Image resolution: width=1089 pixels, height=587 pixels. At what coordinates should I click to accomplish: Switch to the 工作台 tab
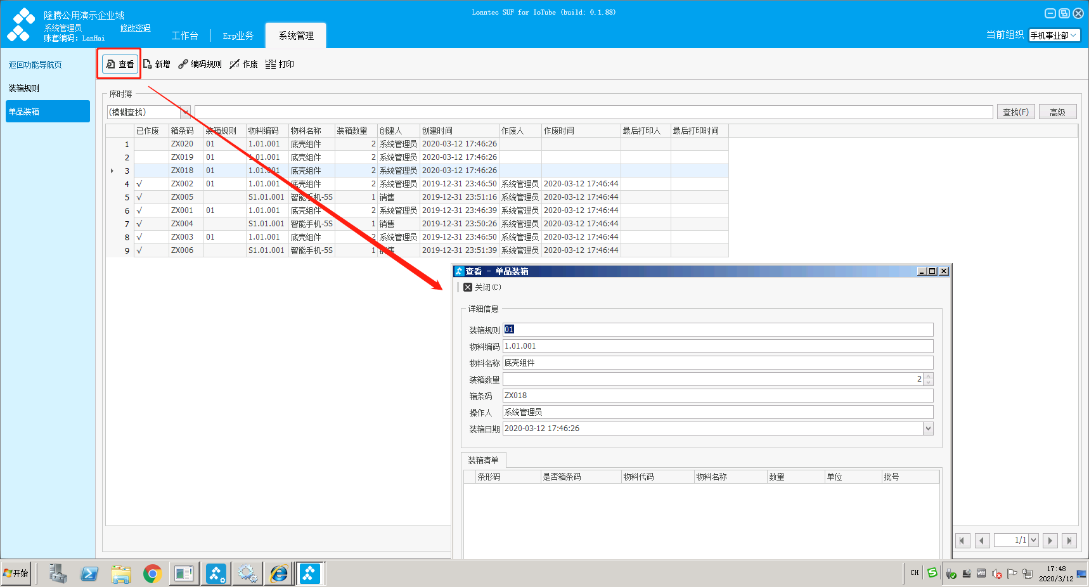click(x=184, y=35)
